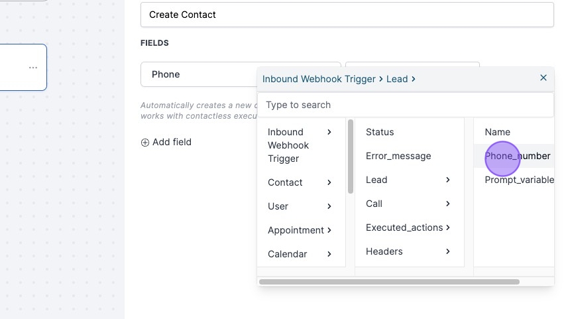This screenshot has width=570, height=319.
Task: Click the Type to search box
Action: (x=405, y=105)
